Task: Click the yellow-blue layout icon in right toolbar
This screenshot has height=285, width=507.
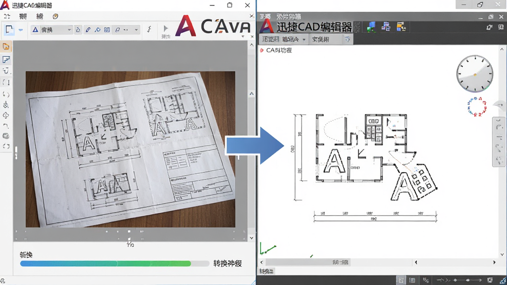Action: pyautogui.click(x=401, y=27)
